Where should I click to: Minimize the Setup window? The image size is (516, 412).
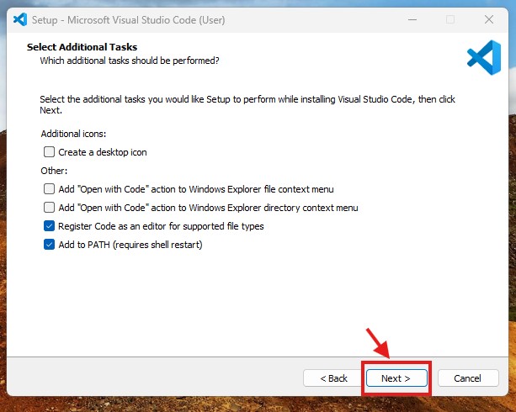(x=411, y=18)
